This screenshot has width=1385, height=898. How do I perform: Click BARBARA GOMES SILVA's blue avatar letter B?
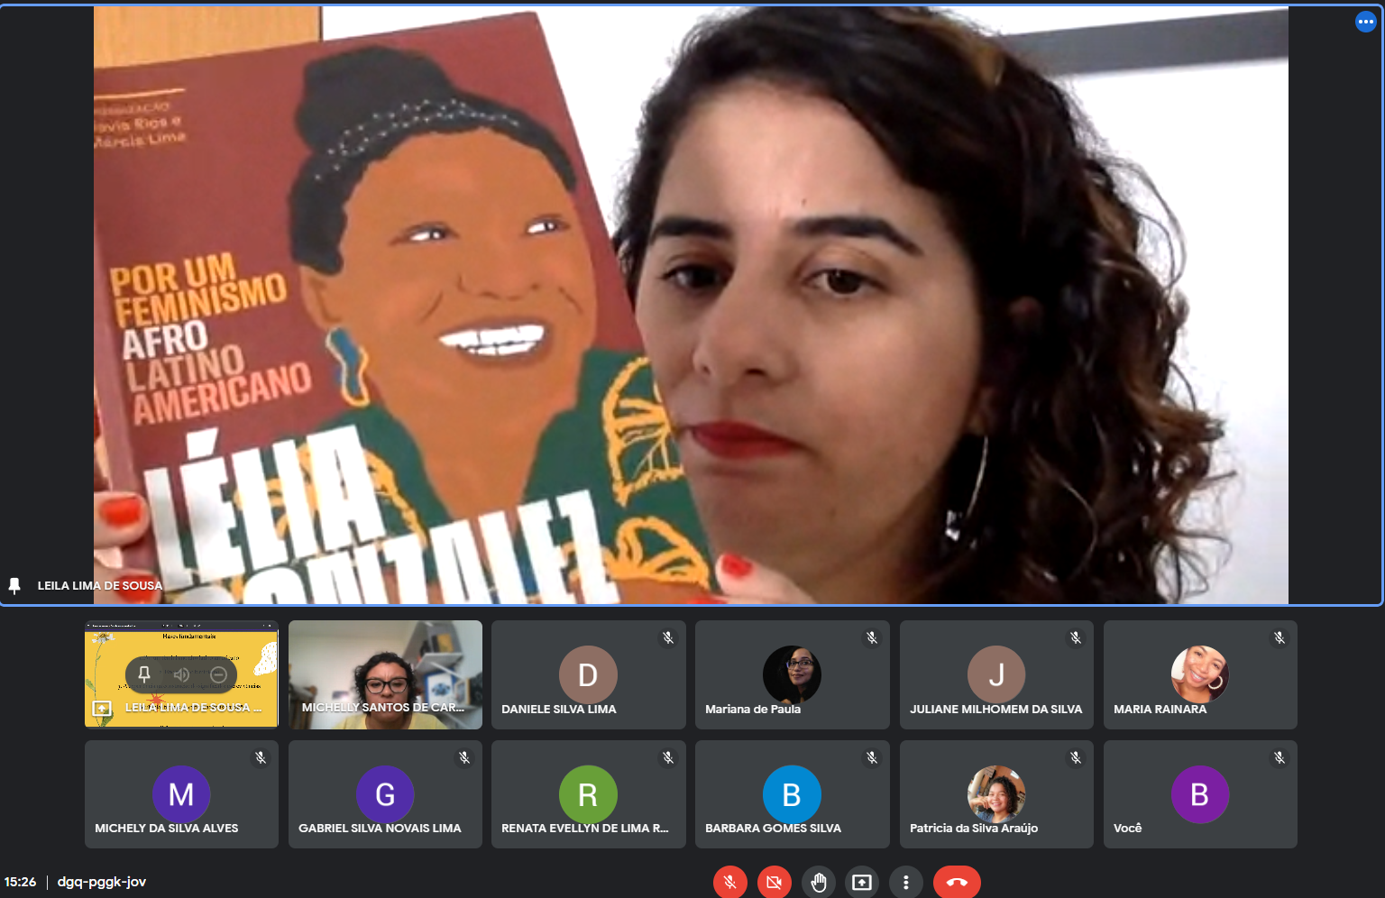pyautogui.click(x=792, y=794)
